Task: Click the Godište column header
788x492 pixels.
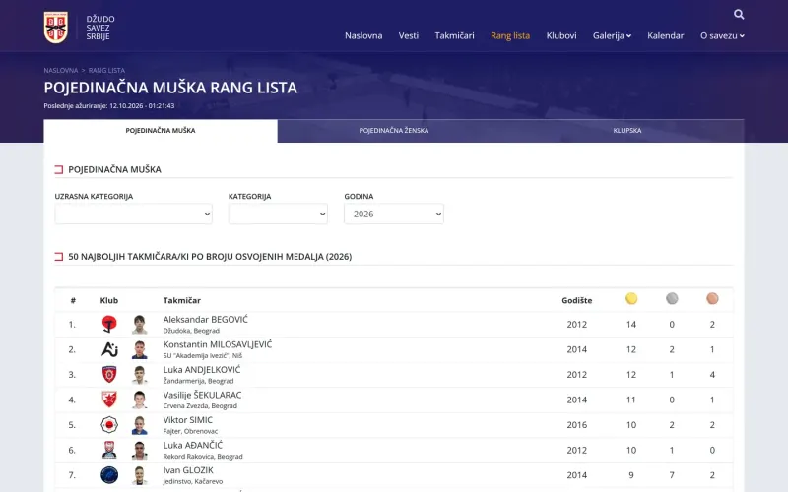Action: point(576,300)
